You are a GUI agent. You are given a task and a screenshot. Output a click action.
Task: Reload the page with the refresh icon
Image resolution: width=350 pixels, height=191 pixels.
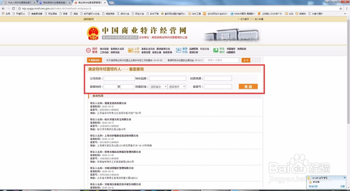tap(13, 8)
